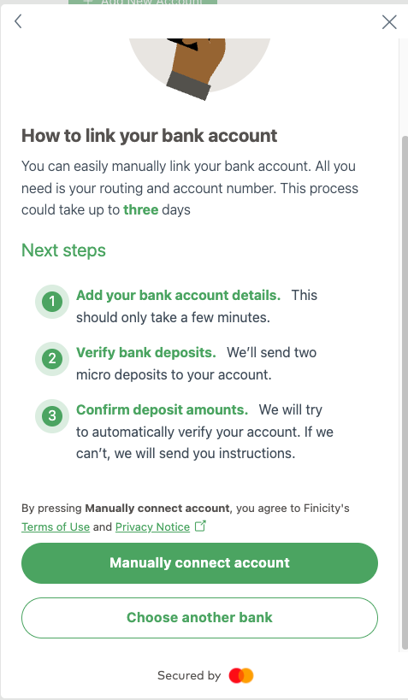Open the Terms of Use link
The width and height of the screenshot is (408, 700).
56,526
